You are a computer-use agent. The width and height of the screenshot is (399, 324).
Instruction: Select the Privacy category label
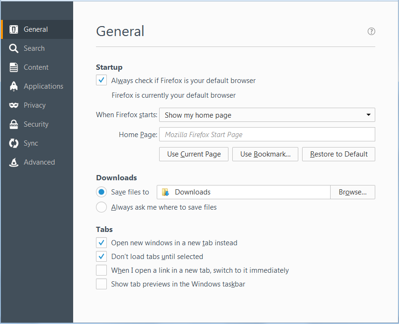click(x=35, y=105)
